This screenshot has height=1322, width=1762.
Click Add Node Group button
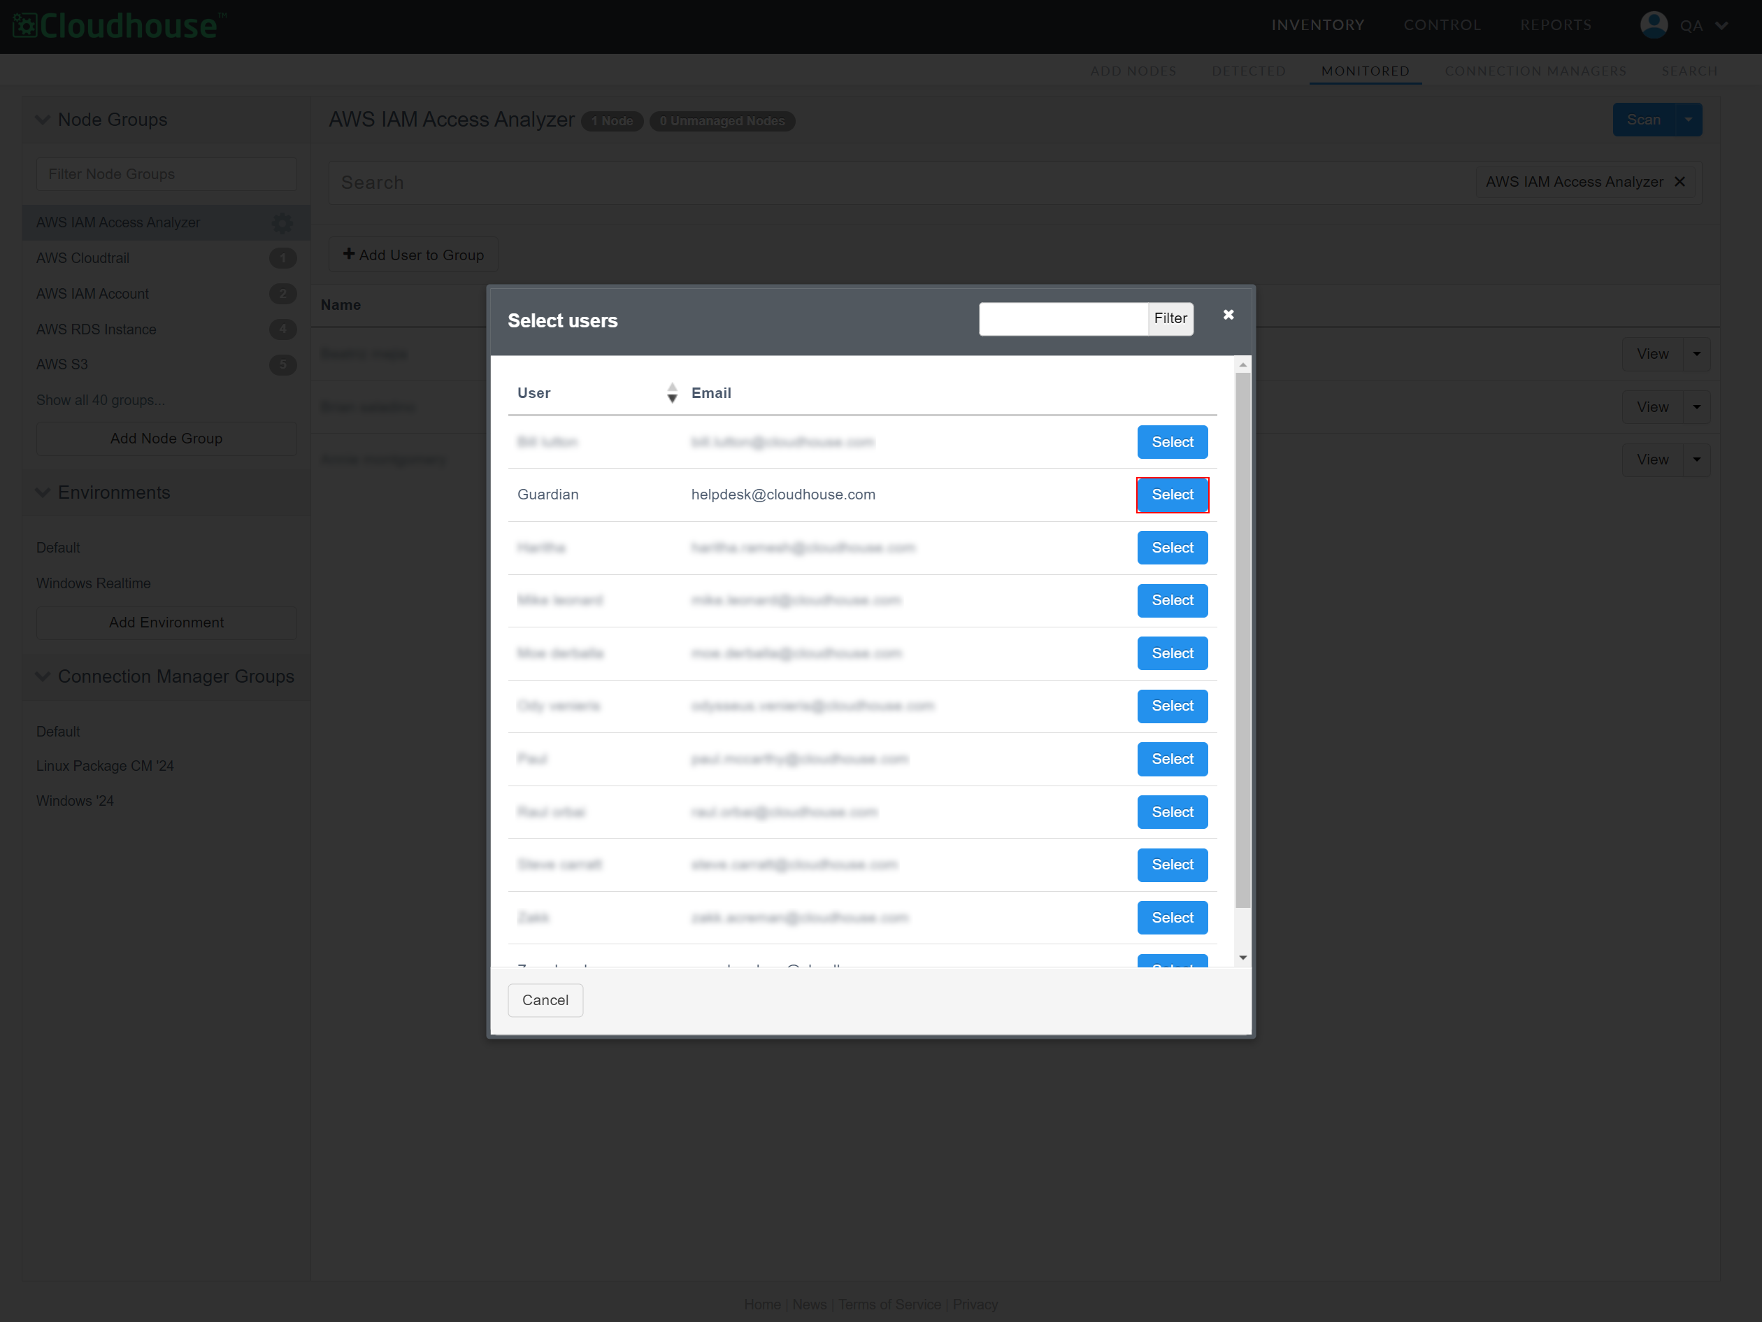(166, 439)
